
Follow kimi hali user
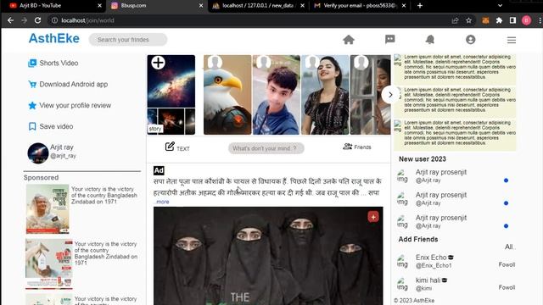pos(507,287)
